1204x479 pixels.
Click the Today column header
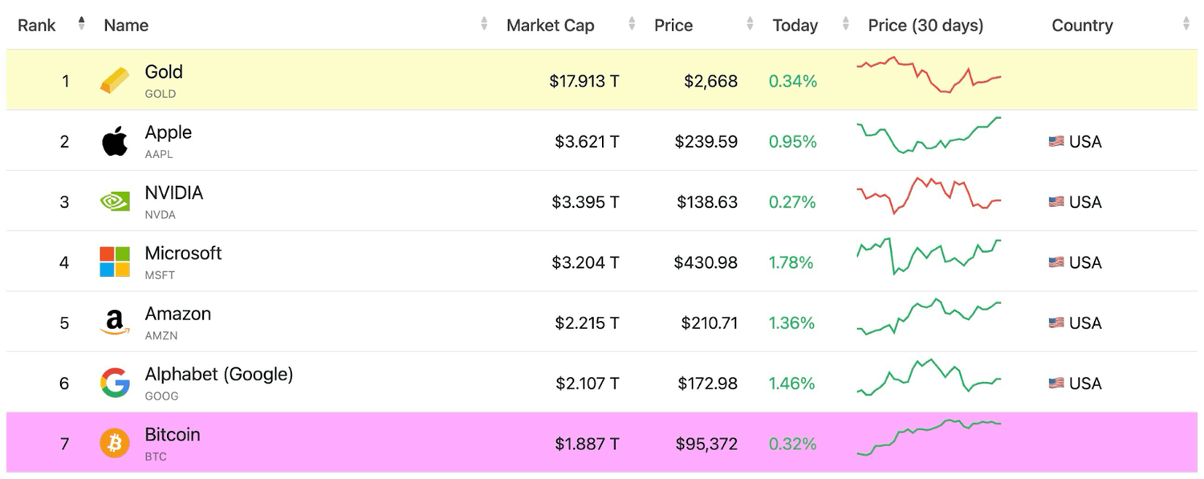pos(795,25)
